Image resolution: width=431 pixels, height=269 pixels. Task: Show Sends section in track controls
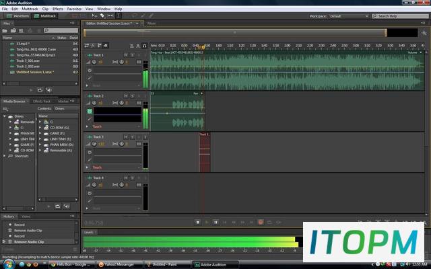tap(100, 46)
